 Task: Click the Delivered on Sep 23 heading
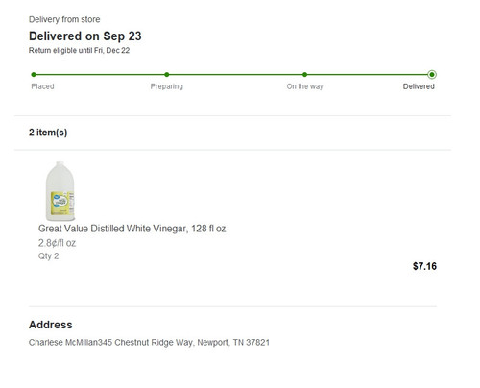pyautogui.click(x=85, y=36)
